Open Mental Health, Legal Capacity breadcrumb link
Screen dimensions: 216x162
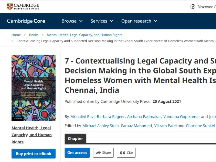[85, 35]
